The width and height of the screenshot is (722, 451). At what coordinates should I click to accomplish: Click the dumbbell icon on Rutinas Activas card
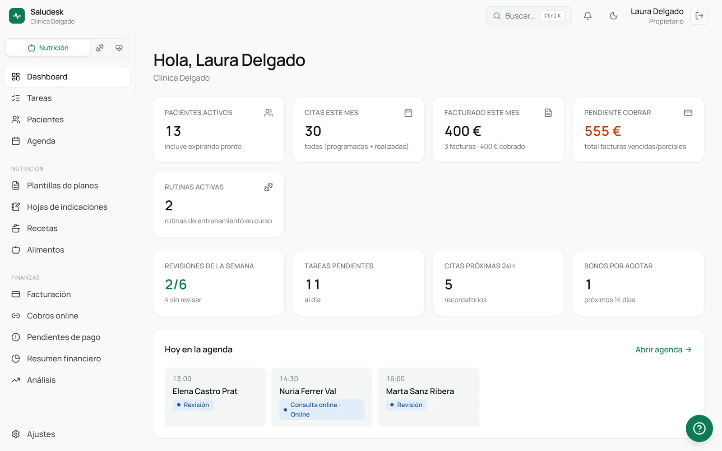pyautogui.click(x=268, y=187)
